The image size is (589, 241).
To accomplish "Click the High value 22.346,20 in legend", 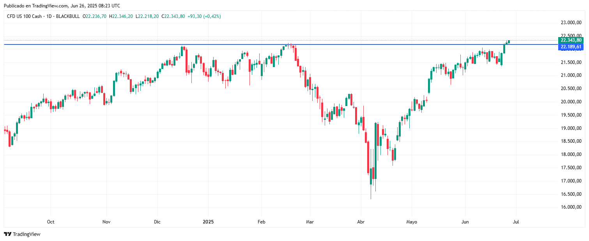I will coord(122,16).
